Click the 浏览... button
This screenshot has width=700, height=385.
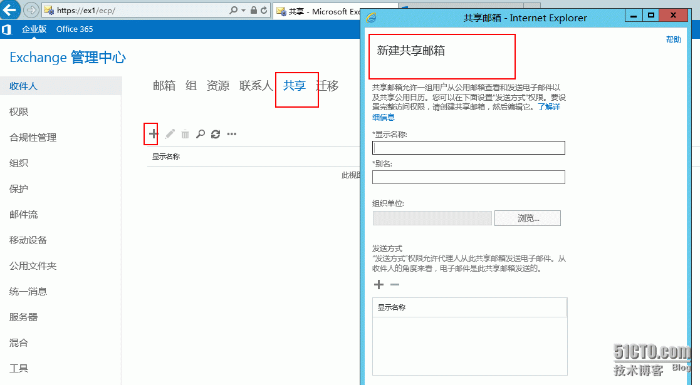point(528,218)
